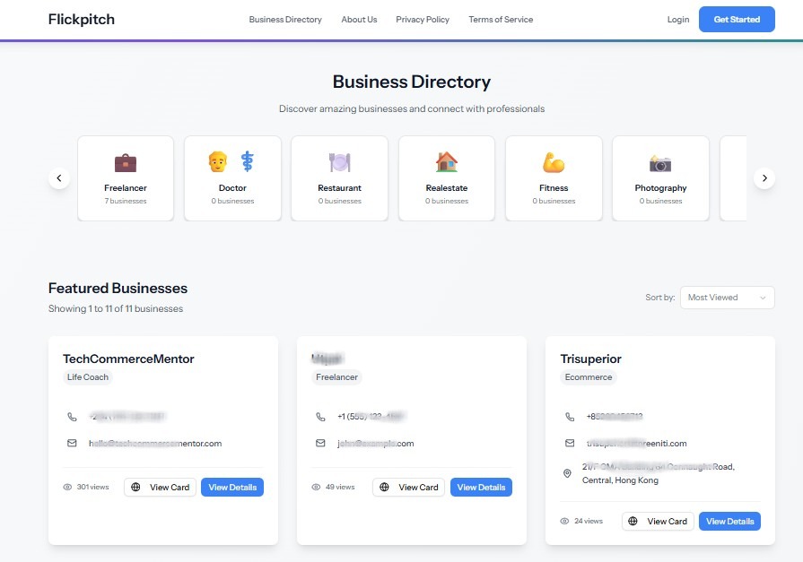Open the Business Directory nav link

point(285,20)
